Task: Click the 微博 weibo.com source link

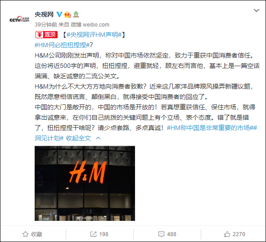Action: click(x=90, y=25)
